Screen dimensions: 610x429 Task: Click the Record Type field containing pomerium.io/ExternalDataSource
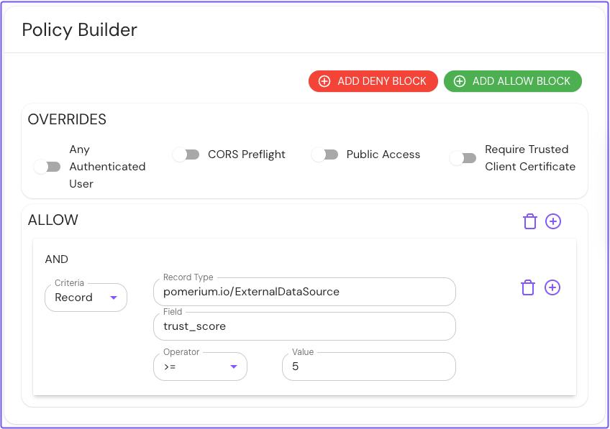pos(304,292)
